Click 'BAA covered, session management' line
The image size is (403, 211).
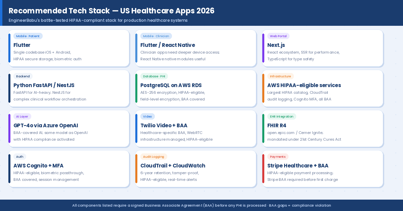(46, 180)
